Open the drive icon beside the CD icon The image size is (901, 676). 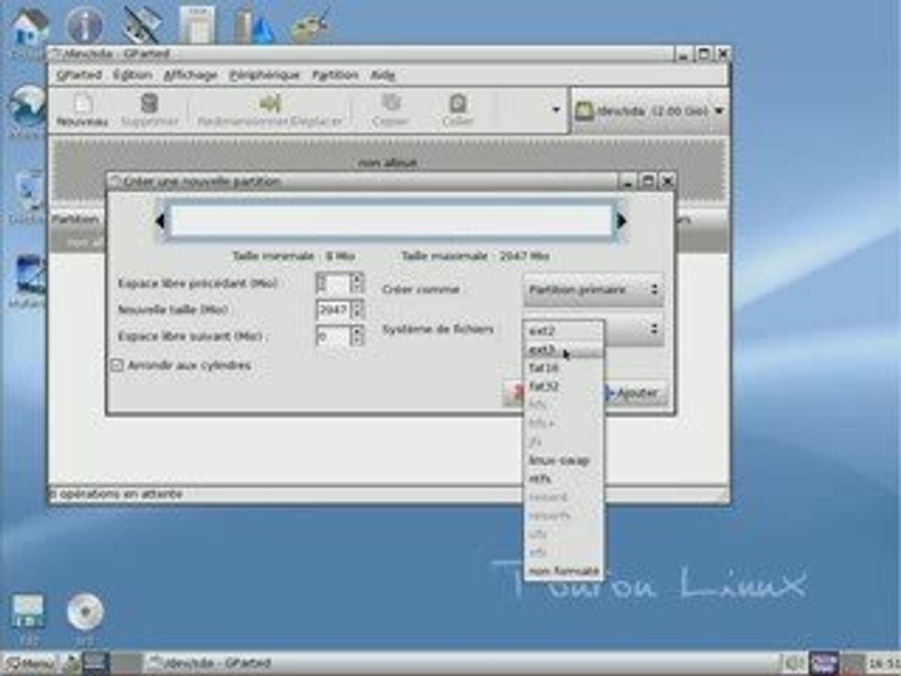click(x=29, y=613)
